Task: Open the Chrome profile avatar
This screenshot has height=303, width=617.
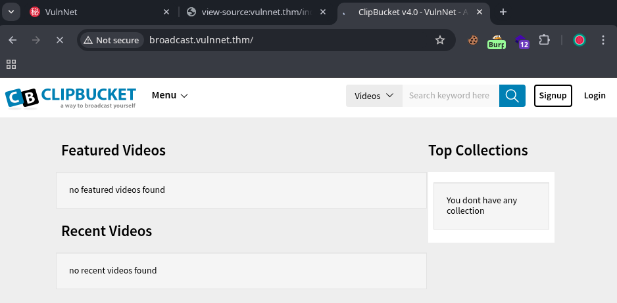Action: click(579, 40)
